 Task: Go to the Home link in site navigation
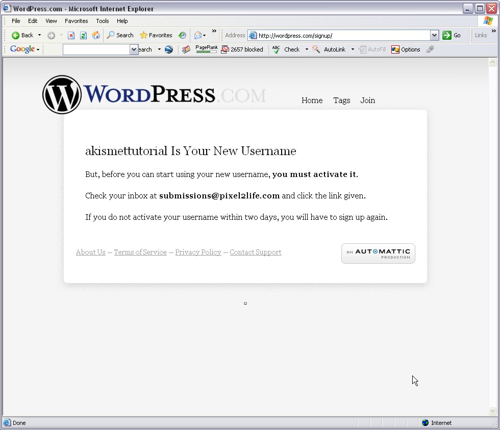coord(312,100)
